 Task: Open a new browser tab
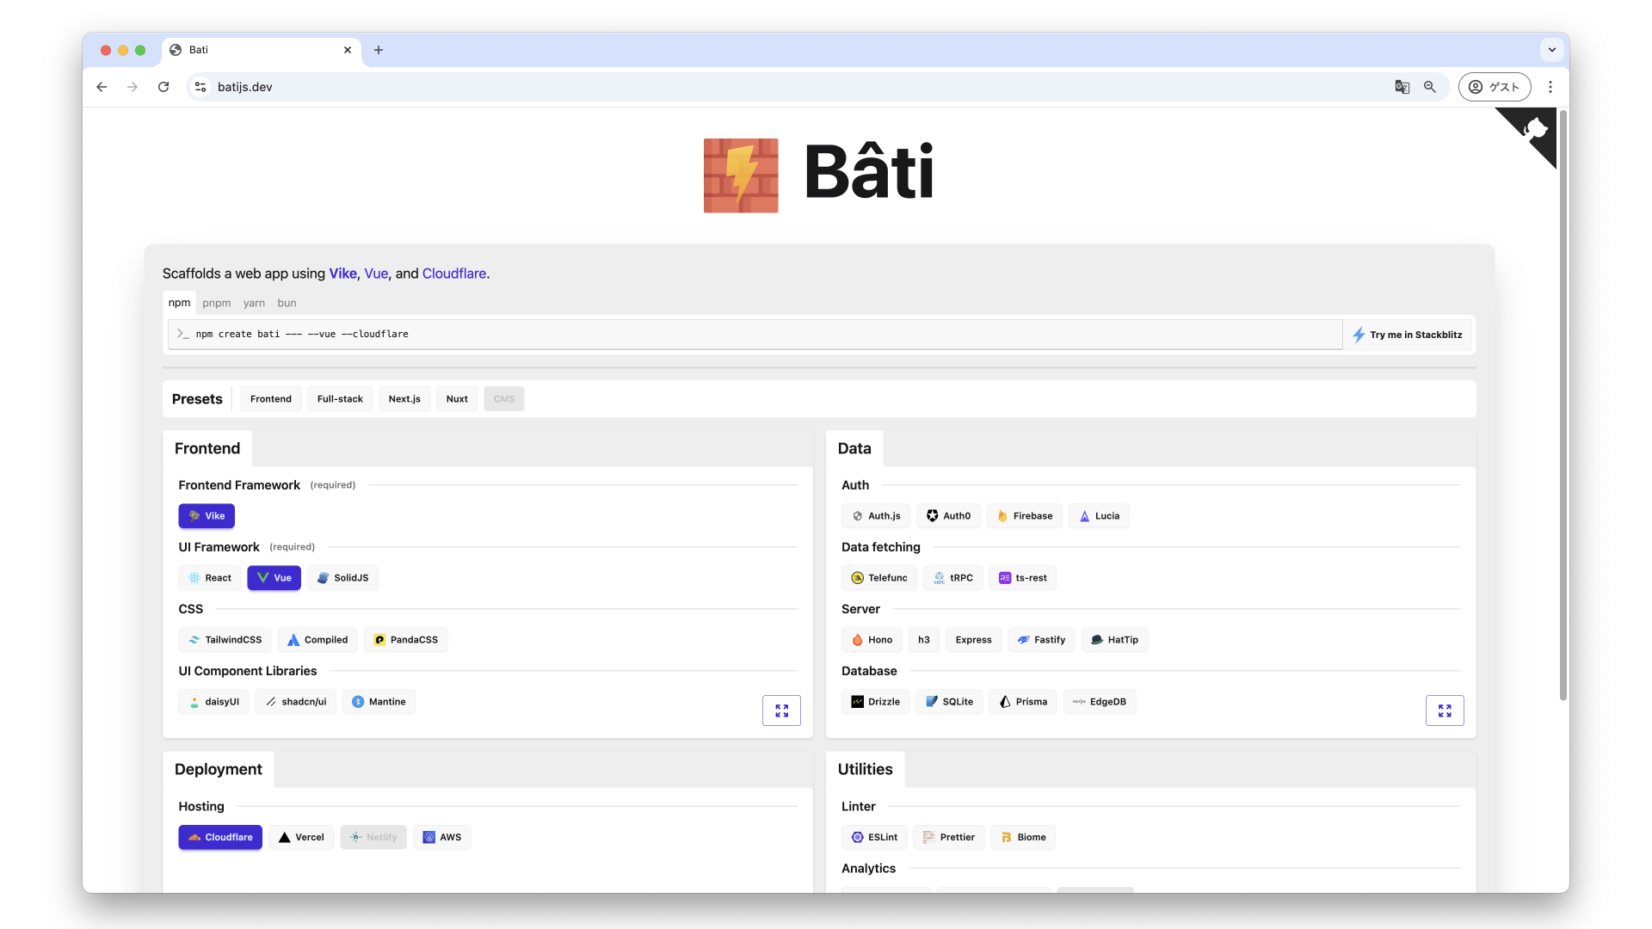pyautogui.click(x=379, y=50)
